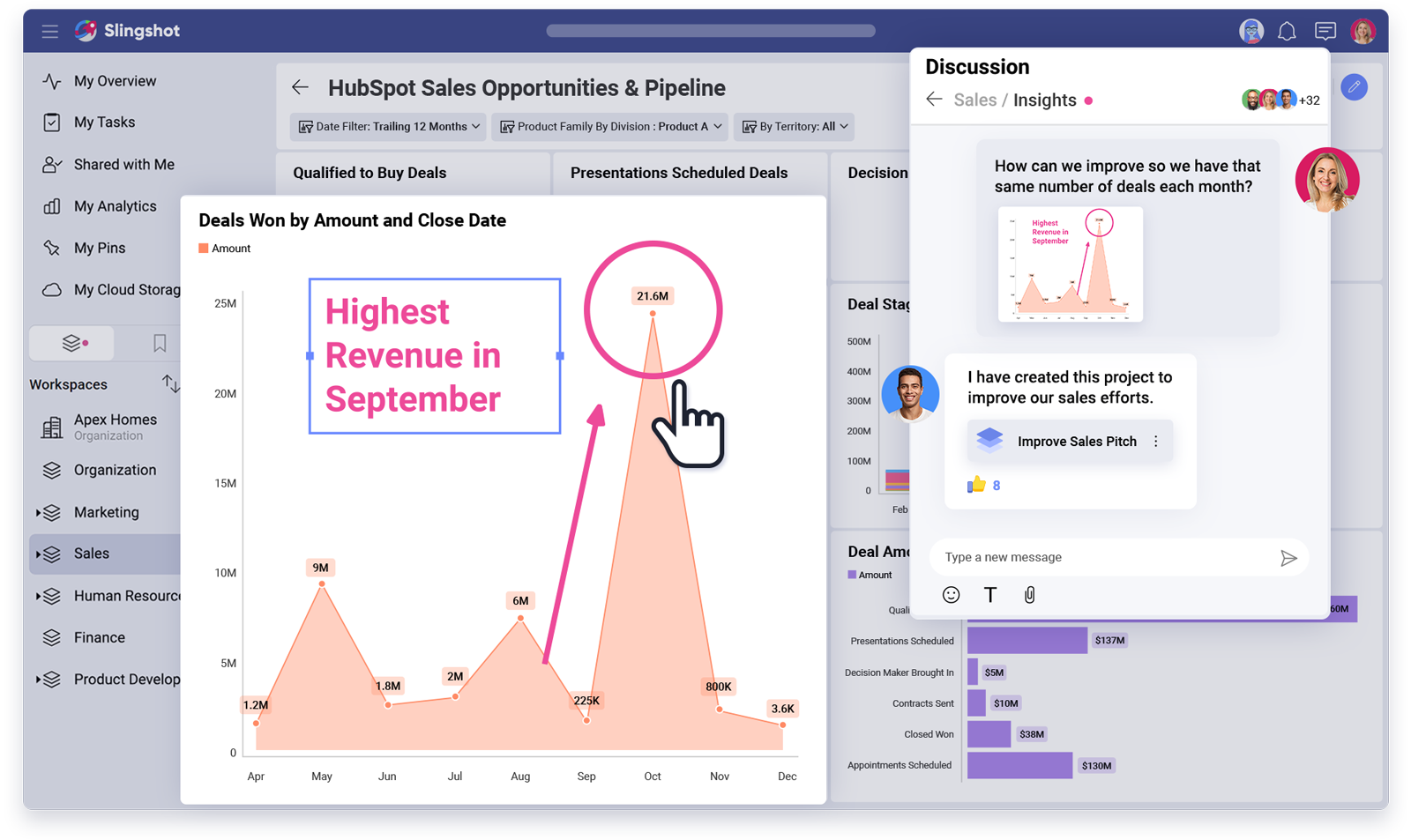
Task: Click the My Overview pulse icon
Action: coord(52,81)
